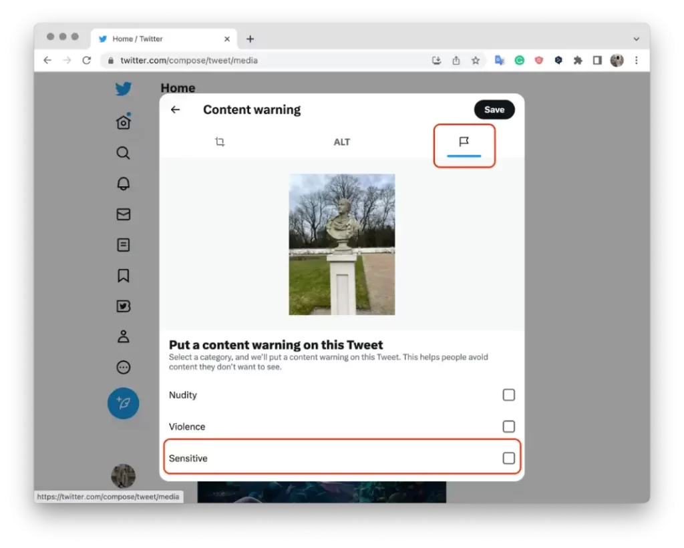This screenshot has height=548, width=684.
Task: Click the Nudity category label
Action: 183,395
